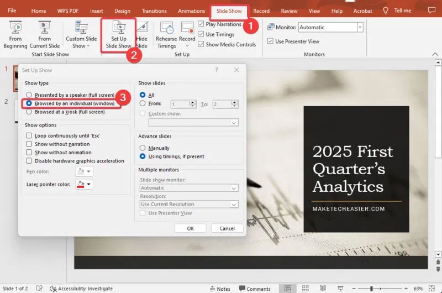The image size is (442, 293).
Task: Select Presented by a speaker option
Action: pos(29,95)
